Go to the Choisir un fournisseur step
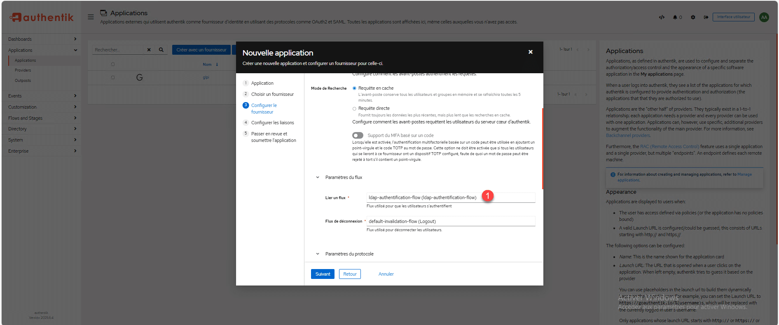Image resolution: width=779 pixels, height=325 pixels. click(272, 94)
